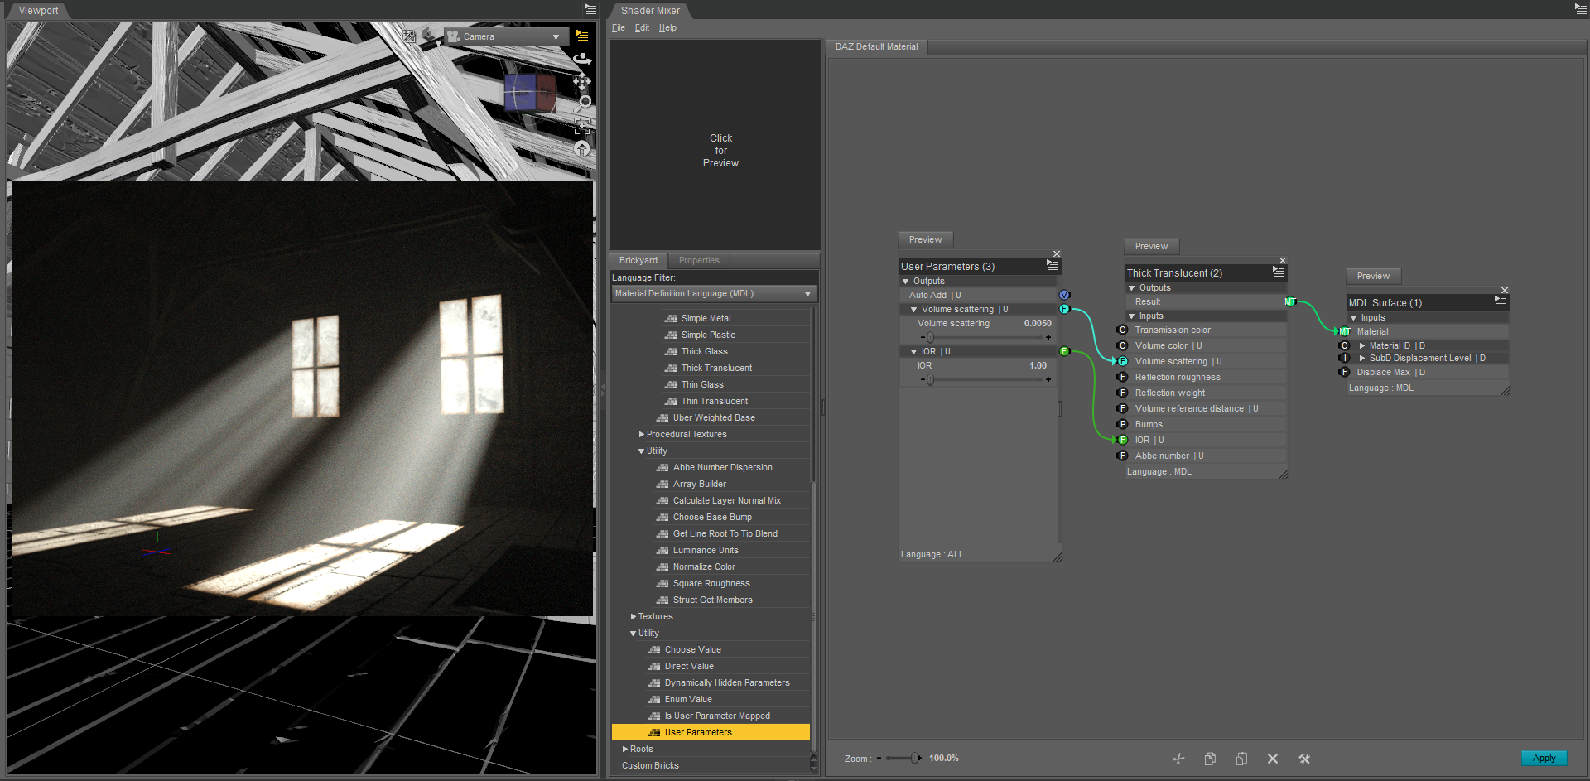1590x781 pixels.
Task: Click Preview button above MDL Surface brick
Action: click(x=1373, y=276)
